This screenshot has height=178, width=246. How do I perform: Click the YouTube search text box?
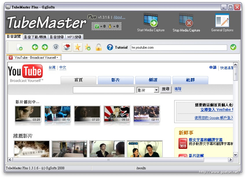click(104, 90)
